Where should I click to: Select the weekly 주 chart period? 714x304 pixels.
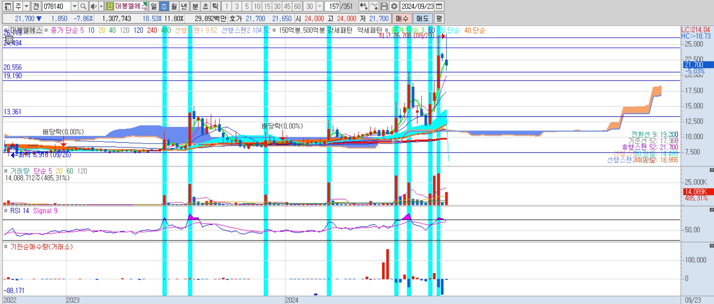click(164, 6)
